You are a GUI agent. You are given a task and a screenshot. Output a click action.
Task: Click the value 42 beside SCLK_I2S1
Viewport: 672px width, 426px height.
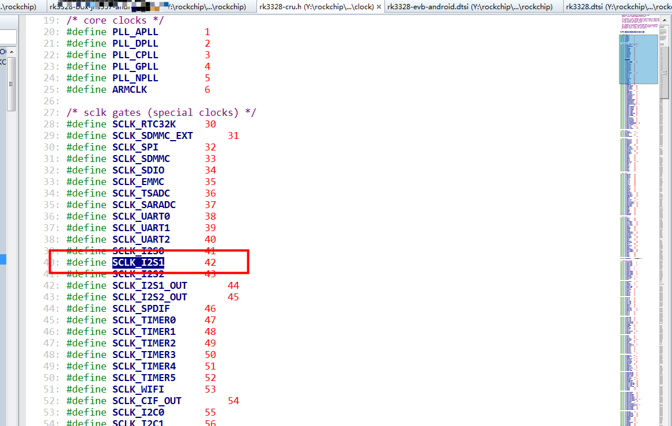210,262
